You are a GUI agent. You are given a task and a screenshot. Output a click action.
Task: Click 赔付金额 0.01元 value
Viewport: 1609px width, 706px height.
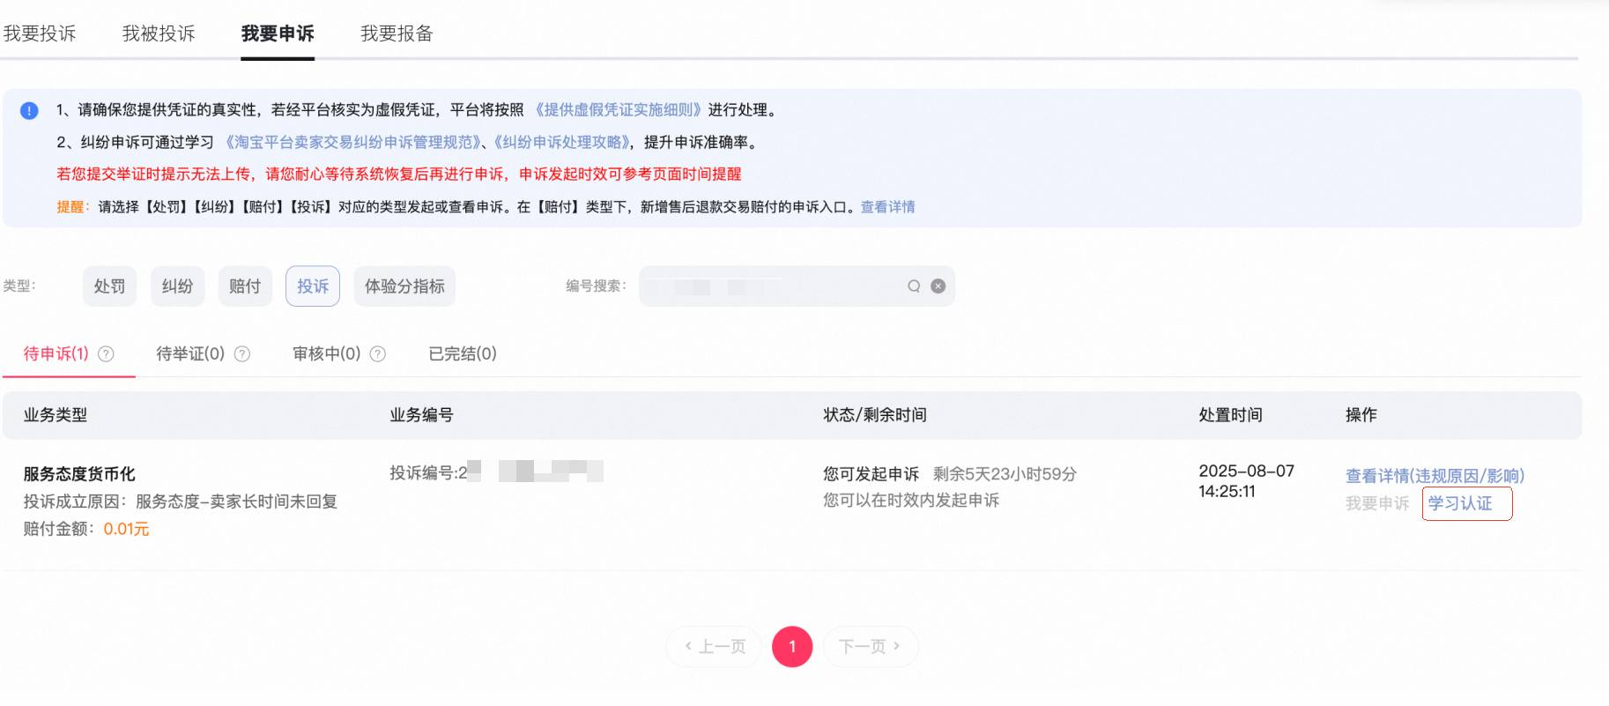point(126,529)
